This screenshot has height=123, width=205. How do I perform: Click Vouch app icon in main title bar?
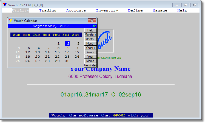(5, 5)
